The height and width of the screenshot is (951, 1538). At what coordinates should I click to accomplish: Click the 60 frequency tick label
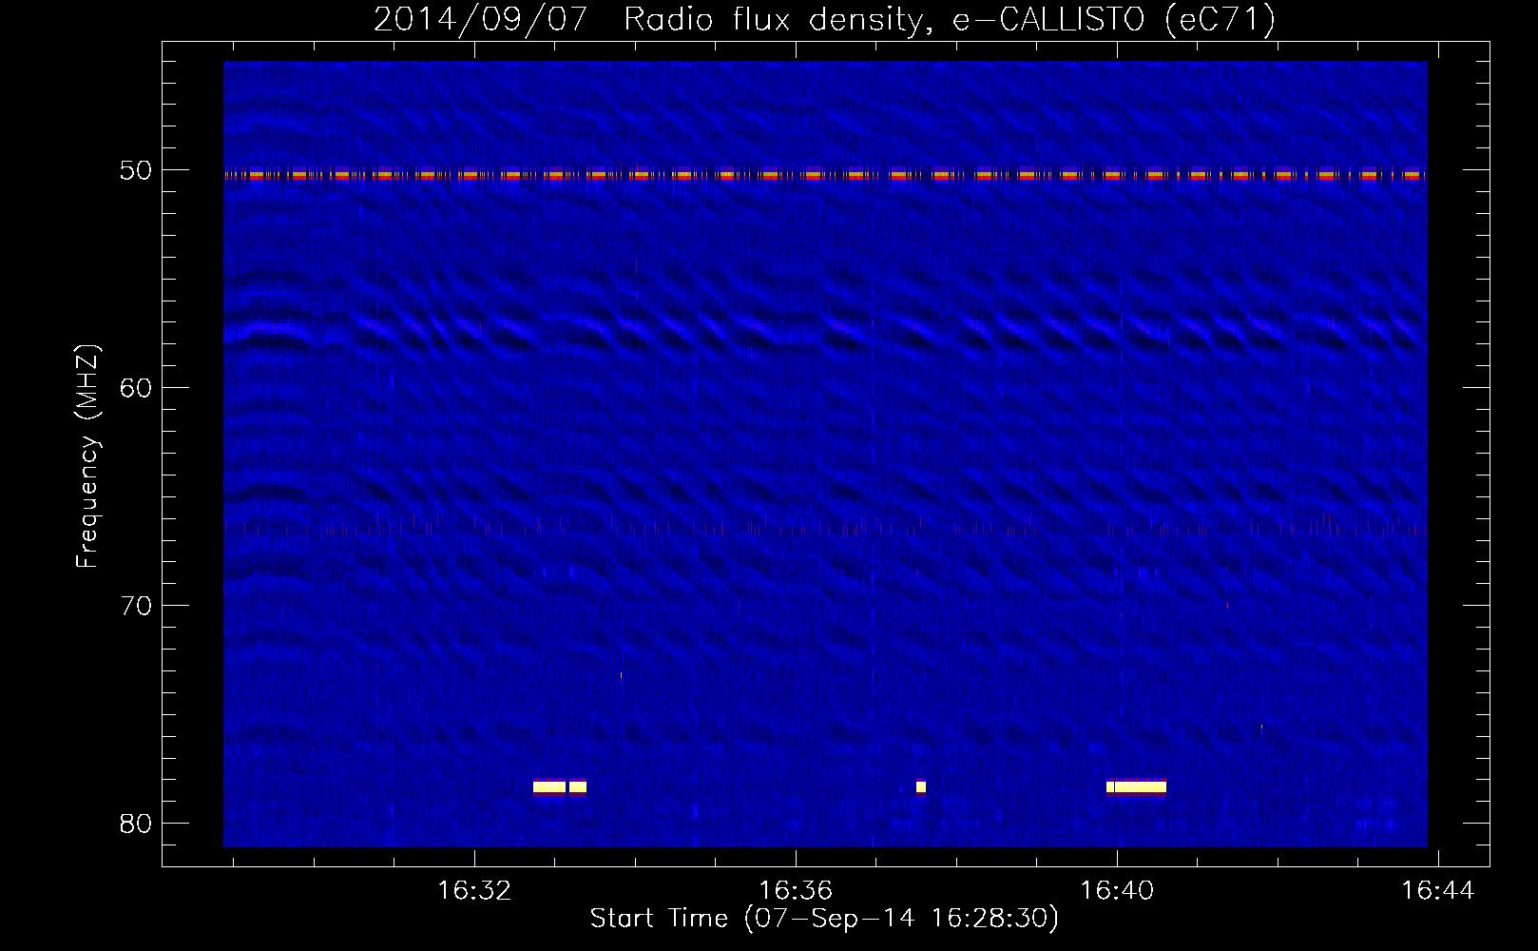[x=136, y=388]
